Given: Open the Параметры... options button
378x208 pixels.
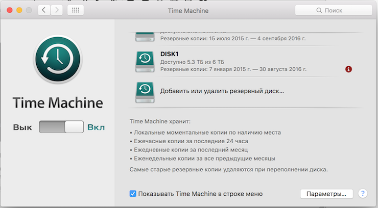Looking at the screenshot, I should pos(326,194).
